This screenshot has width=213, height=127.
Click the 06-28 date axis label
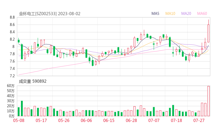131,120
